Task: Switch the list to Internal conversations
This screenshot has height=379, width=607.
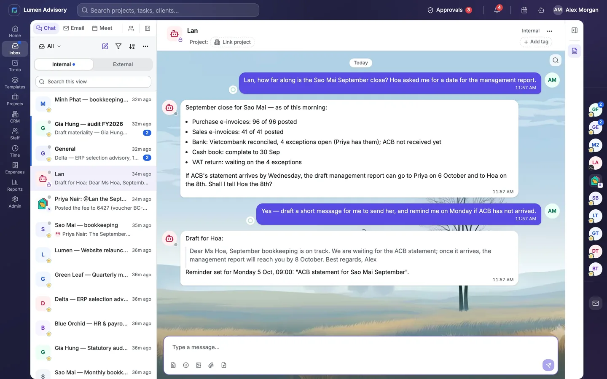Action: point(64,64)
